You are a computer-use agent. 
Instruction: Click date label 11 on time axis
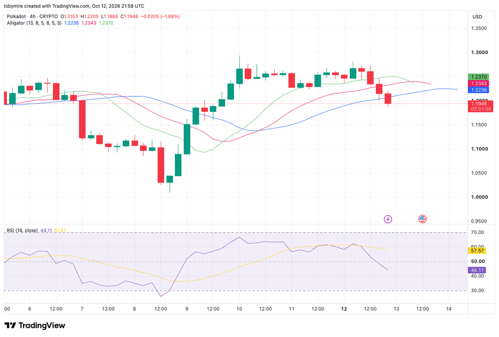pyautogui.click(x=291, y=309)
